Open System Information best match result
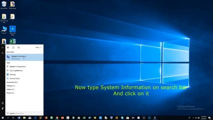The width and height of the screenshot is (213, 120). [x=24, y=57]
